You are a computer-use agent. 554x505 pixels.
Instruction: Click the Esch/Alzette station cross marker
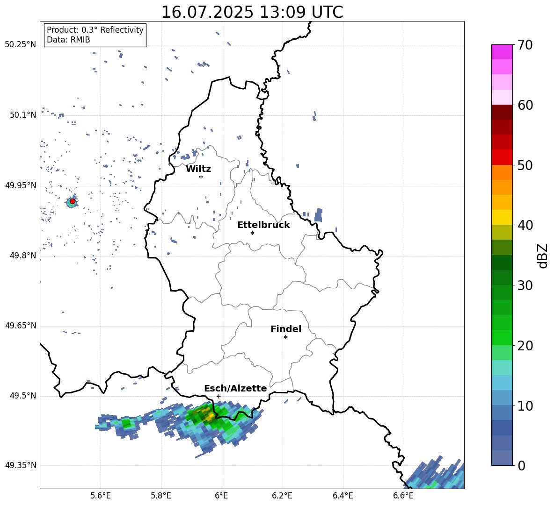coord(219,396)
